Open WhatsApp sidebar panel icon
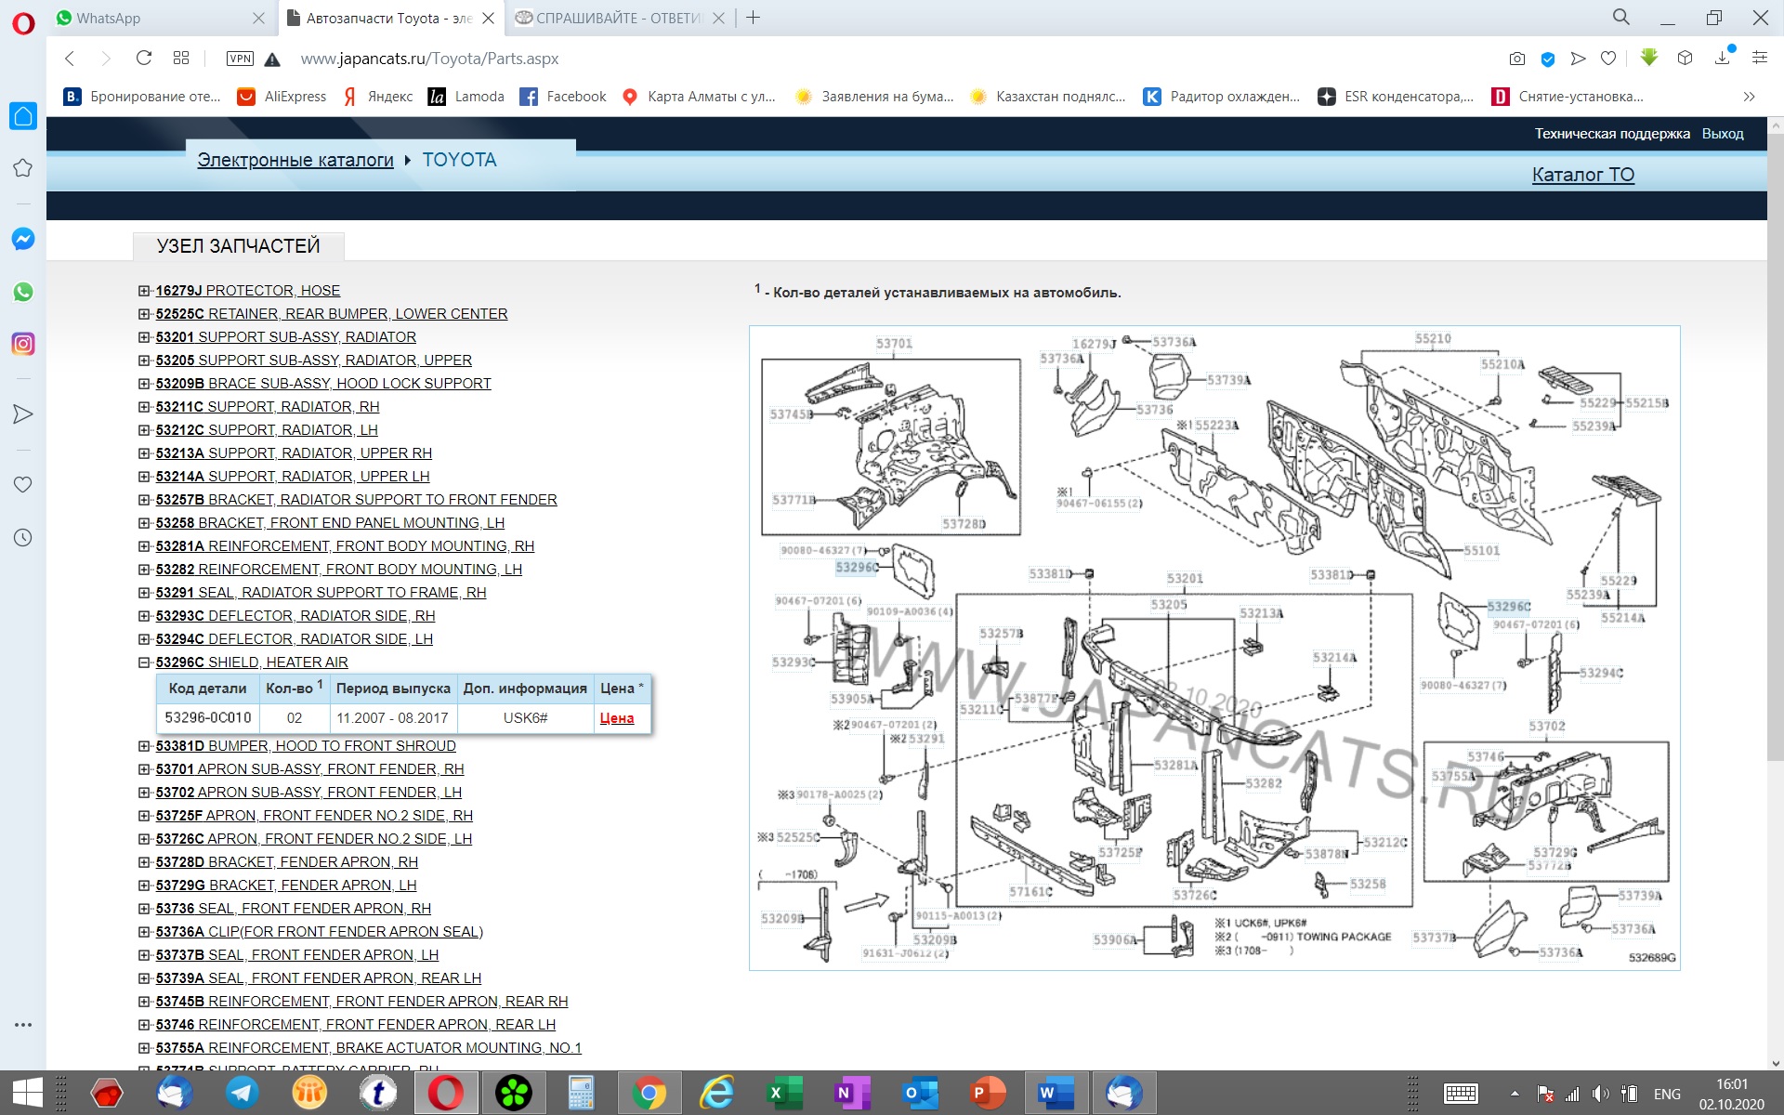The image size is (1784, 1115). point(23,292)
